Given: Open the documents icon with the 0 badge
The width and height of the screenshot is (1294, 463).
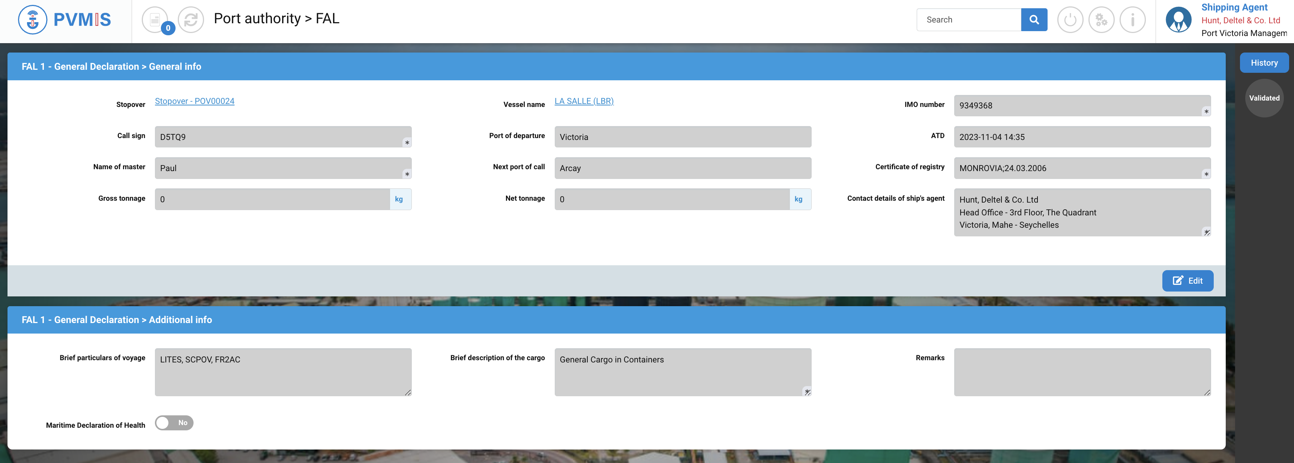Looking at the screenshot, I should tap(155, 20).
